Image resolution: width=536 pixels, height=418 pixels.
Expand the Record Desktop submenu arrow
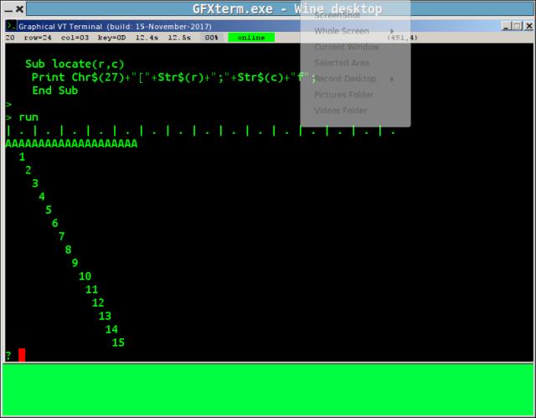(x=392, y=79)
